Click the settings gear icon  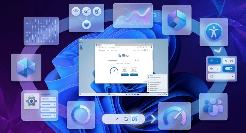31,101
